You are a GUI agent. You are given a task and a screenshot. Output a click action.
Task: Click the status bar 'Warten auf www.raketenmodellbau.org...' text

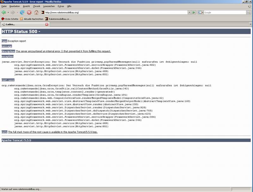(x=21, y=189)
